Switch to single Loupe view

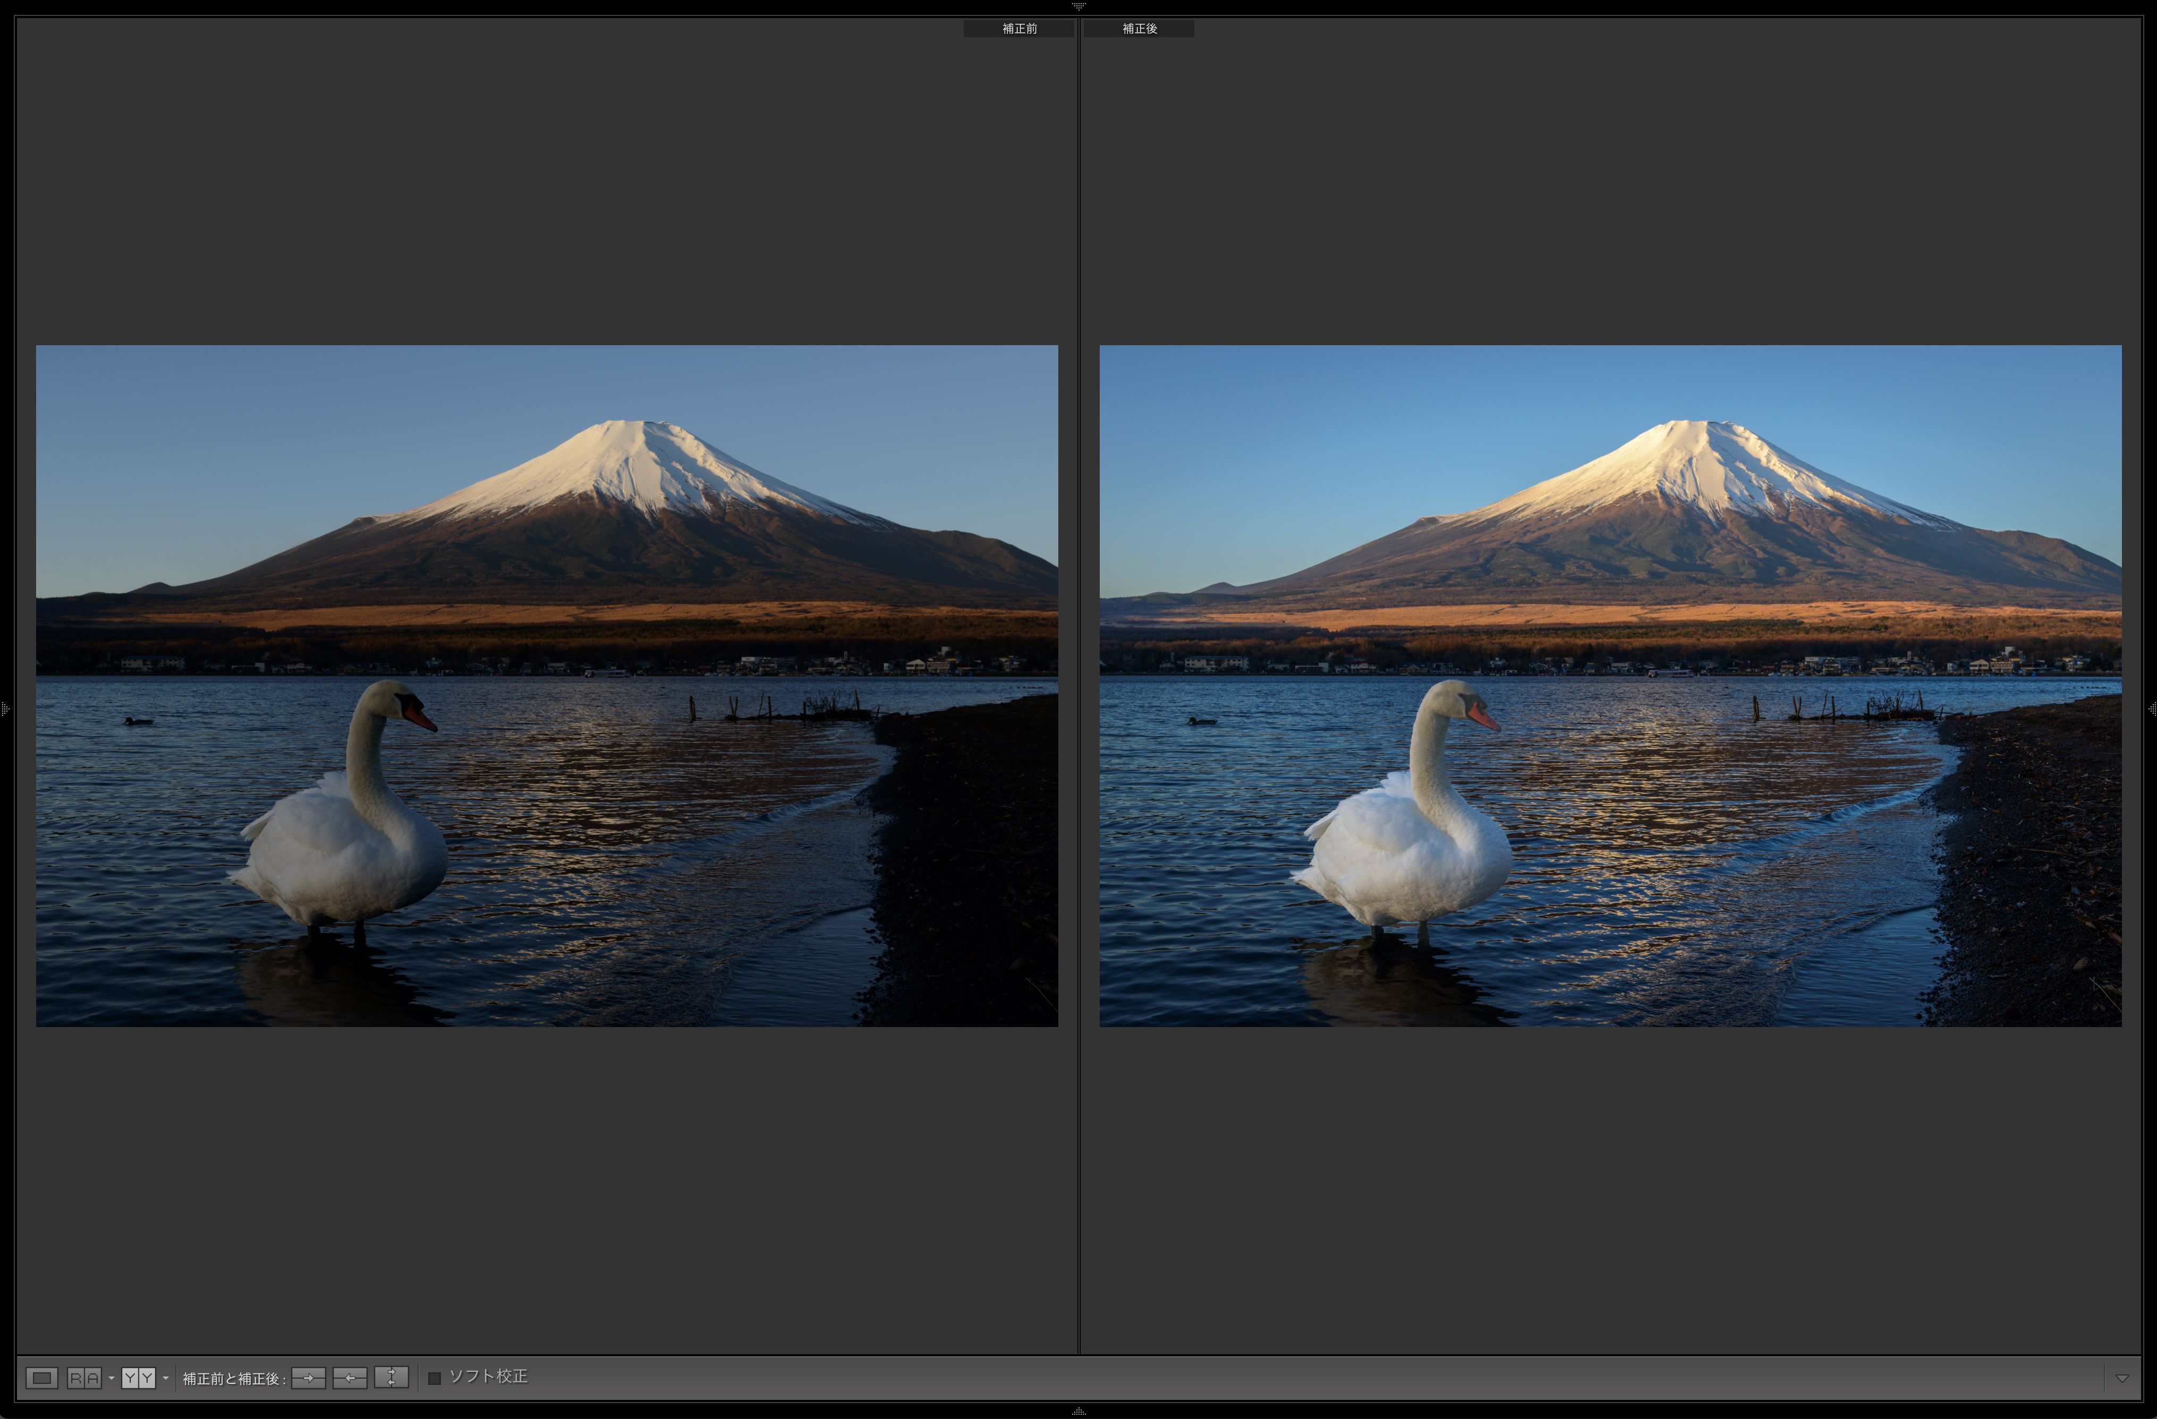(x=41, y=1378)
